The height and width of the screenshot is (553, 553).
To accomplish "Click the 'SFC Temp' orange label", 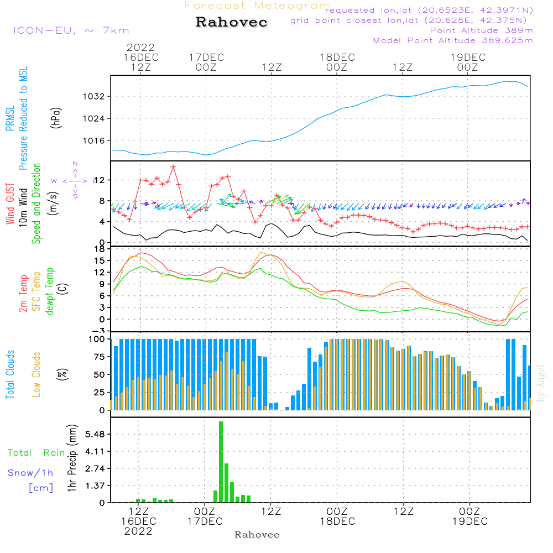I will pos(36,291).
